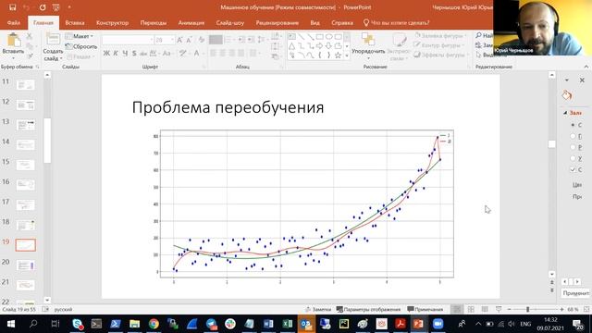The width and height of the screenshot is (592, 333).
Task: Click the underline Ч button
Action: pos(125,54)
